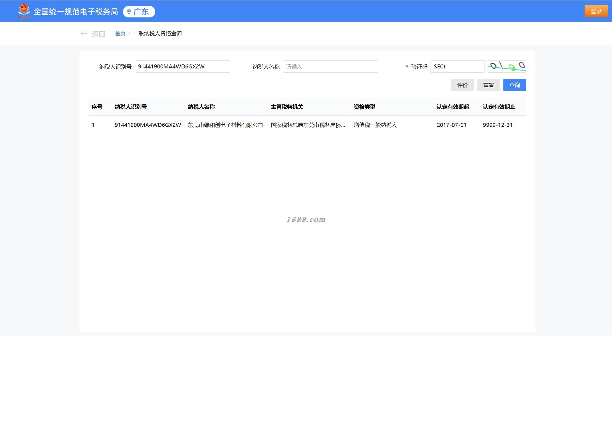Focus the 纳税人名称 input field
The height and width of the screenshot is (438, 612).
point(330,66)
